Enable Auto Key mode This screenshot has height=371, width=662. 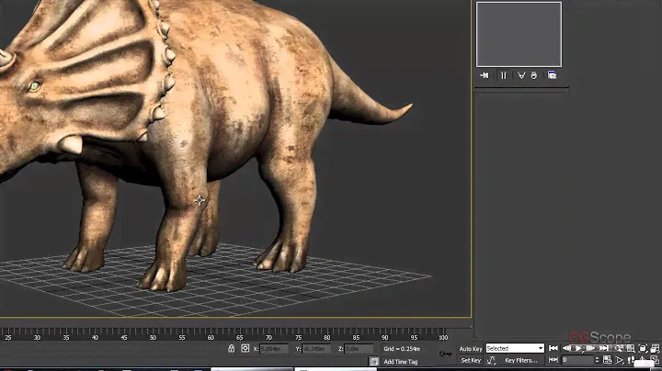coord(471,349)
